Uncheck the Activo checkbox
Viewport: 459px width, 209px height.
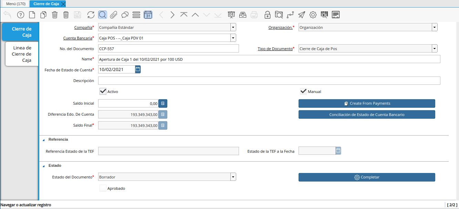(x=103, y=92)
